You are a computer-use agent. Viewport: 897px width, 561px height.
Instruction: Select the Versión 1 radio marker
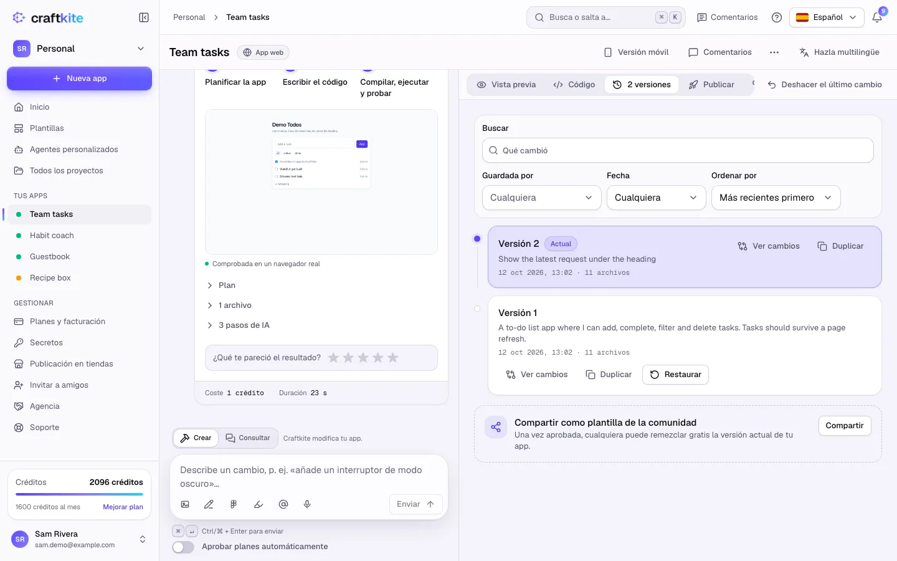(x=477, y=309)
